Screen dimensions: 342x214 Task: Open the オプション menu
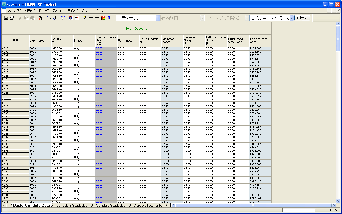point(58,10)
